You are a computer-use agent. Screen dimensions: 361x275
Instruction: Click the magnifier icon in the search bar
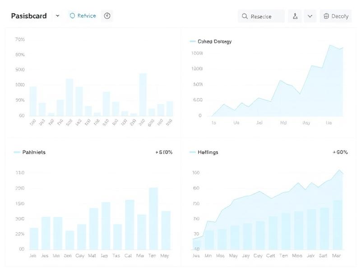[x=244, y=16]
